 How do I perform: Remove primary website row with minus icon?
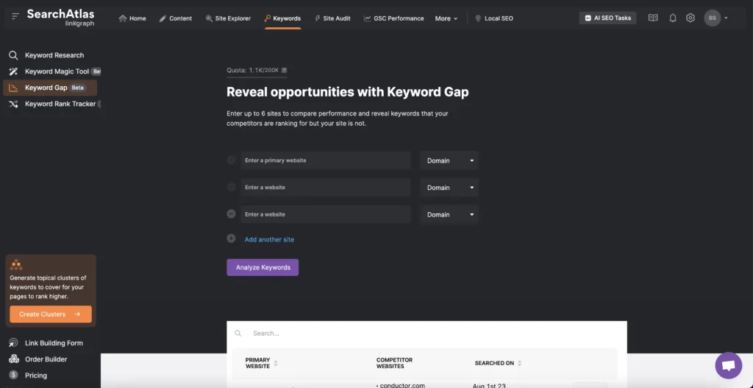231,160
